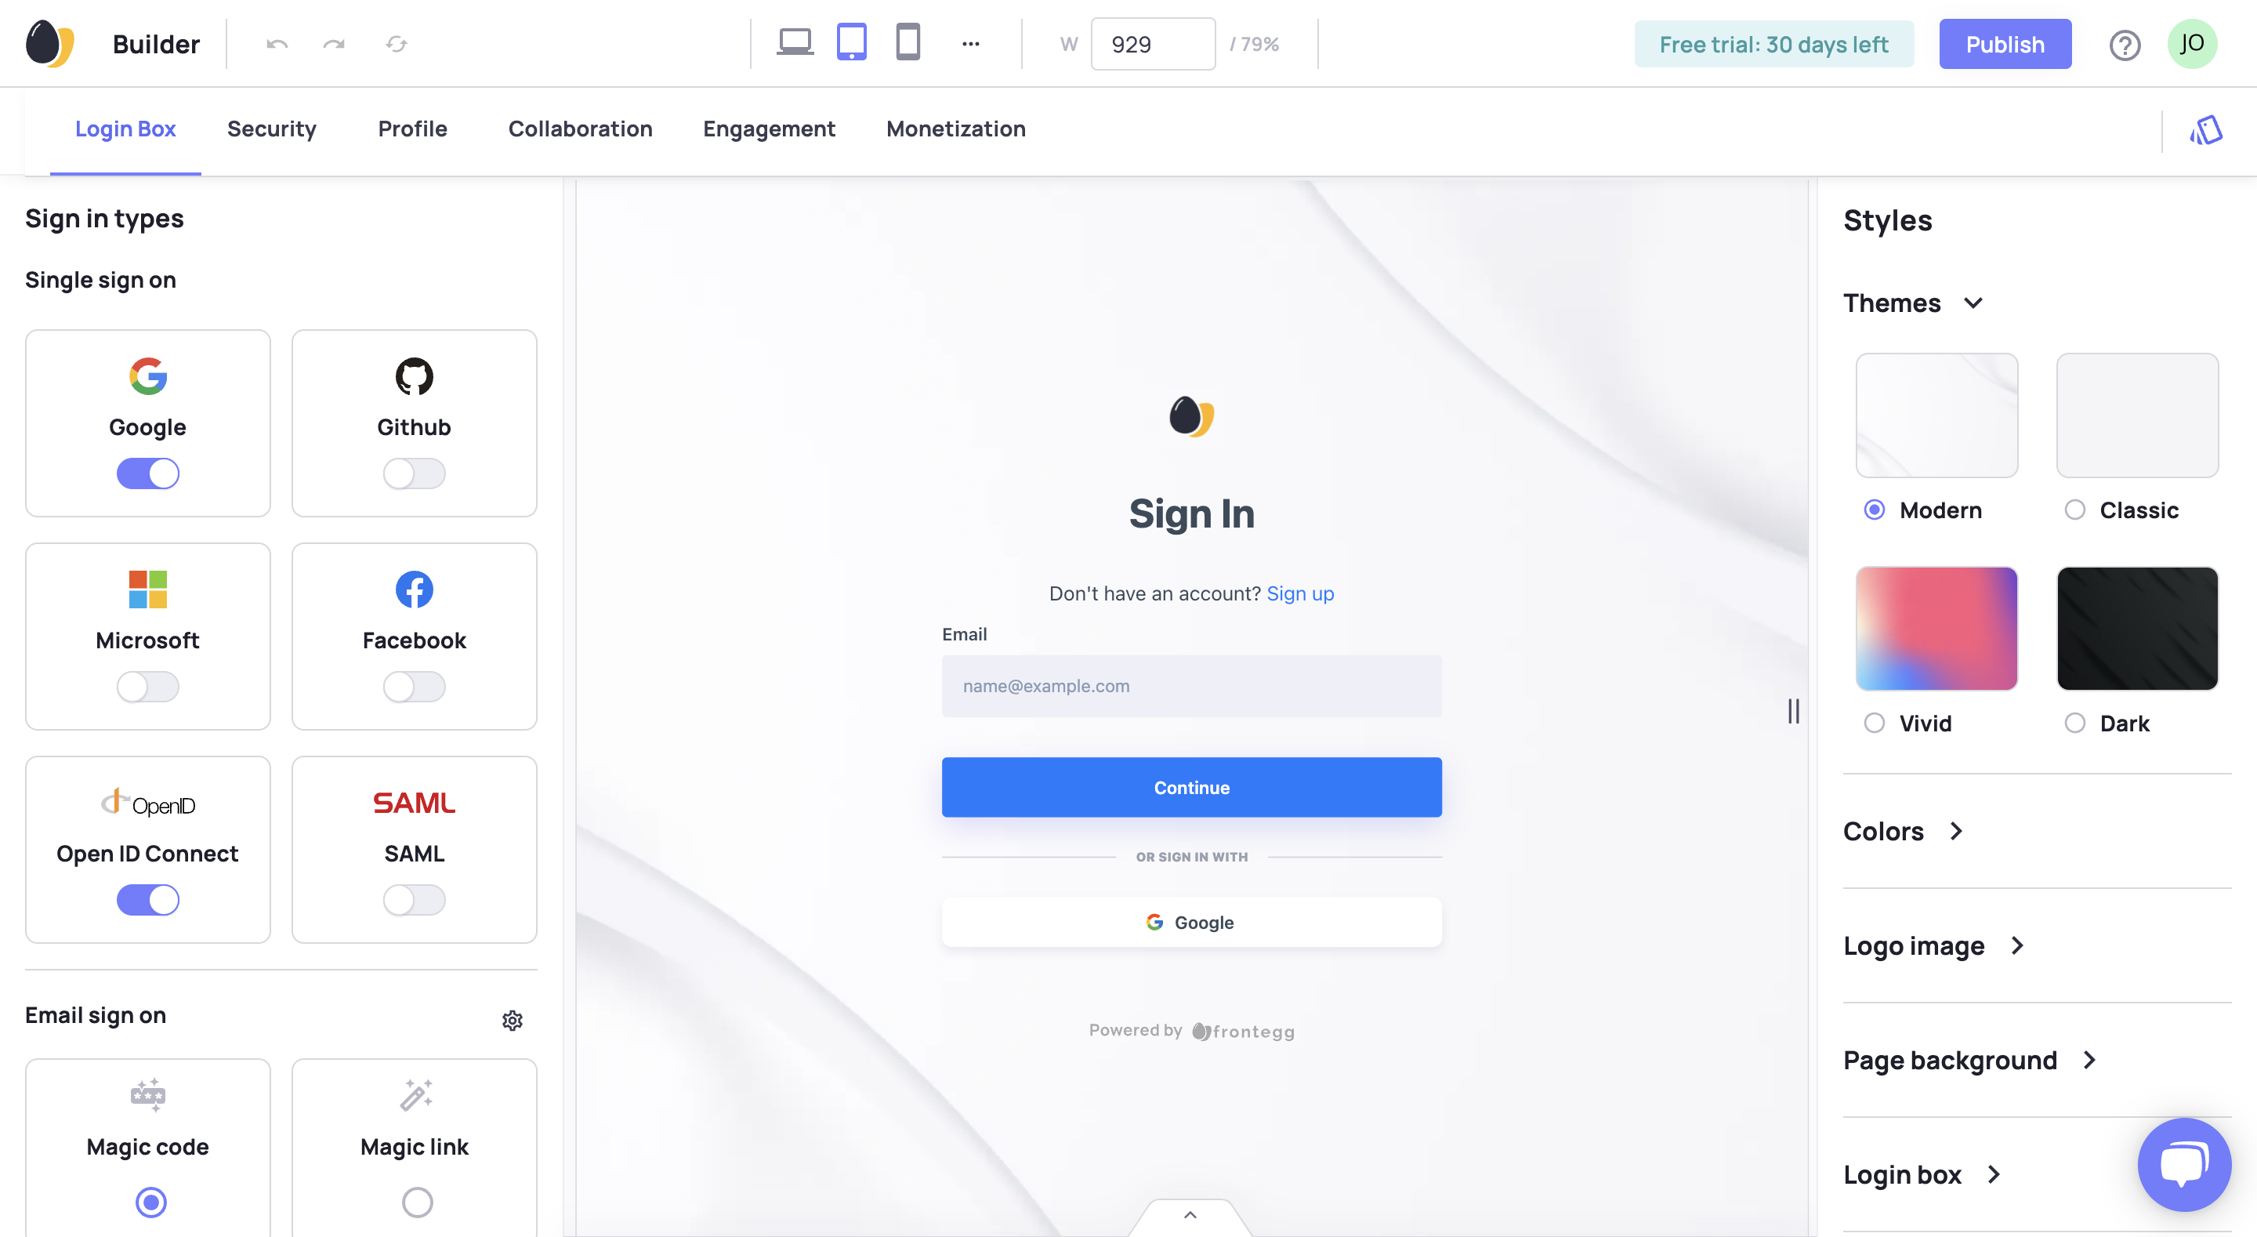The height and width of the screenshot is (1237, 2257).
Task: Switch to mobile phone preview icon
Action: pyautogui.click(x=908, y=43)
